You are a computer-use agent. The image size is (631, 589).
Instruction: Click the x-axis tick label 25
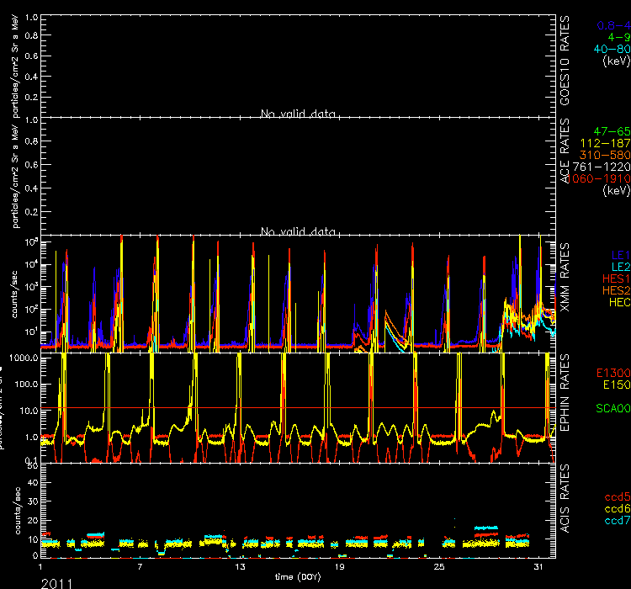tap(439, 567)
